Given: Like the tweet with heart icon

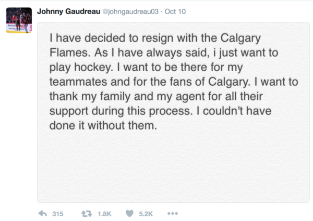Looking at the screenshot, I should pyautogui.click(x=129, y=214).
